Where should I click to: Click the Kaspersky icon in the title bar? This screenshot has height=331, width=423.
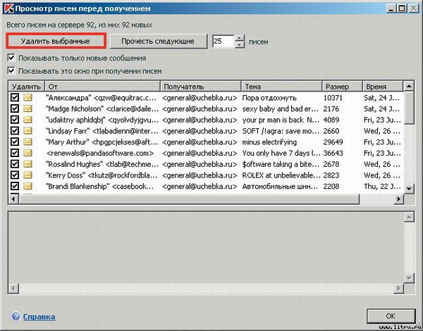pos(8,8)
